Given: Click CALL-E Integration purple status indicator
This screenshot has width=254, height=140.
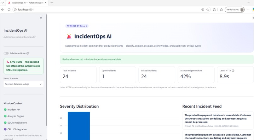Looking at the screenshot, I should (x=5, y=129).
